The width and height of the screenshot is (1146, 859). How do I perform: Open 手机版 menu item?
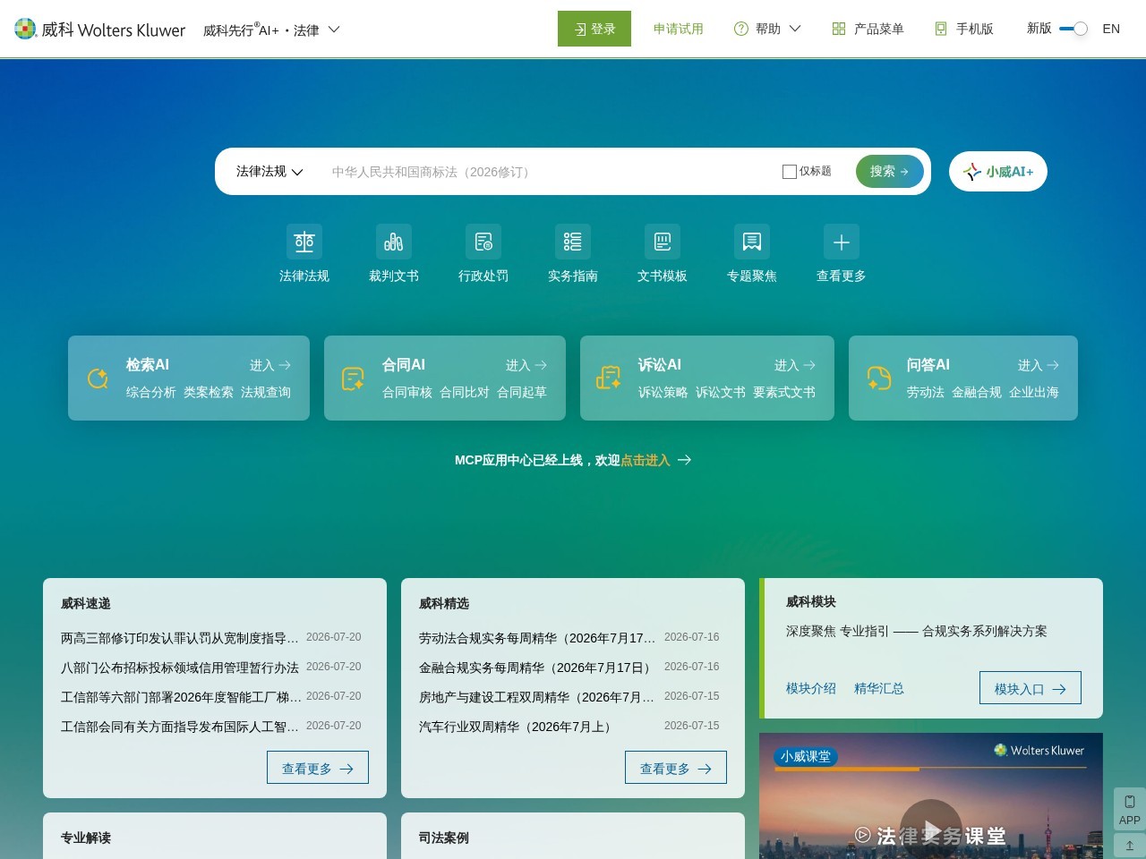pyautogui.click(x=964, y=29)
